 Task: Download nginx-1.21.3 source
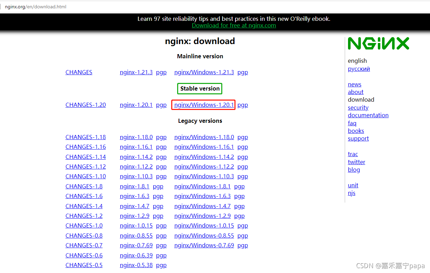tap(136, 72)
